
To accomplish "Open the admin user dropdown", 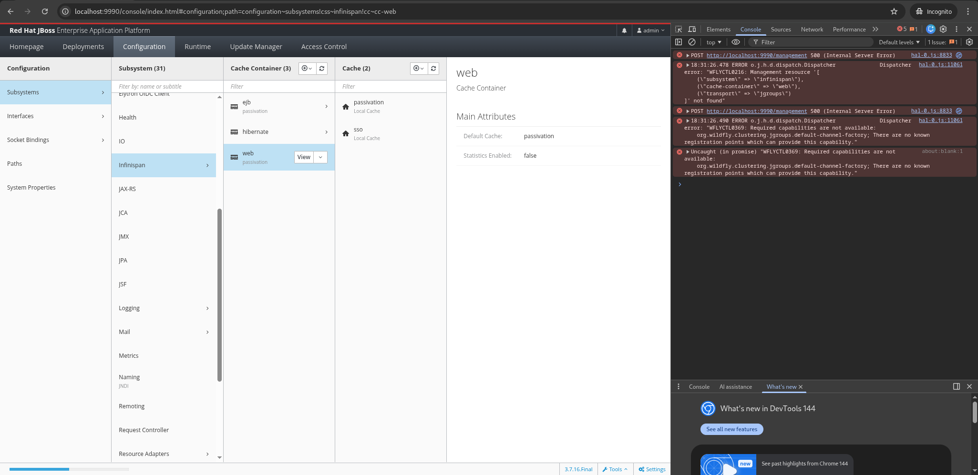I will tap(650, 30).
